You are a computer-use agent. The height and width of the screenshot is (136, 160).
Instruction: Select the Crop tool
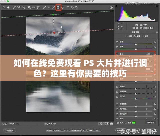29,7
